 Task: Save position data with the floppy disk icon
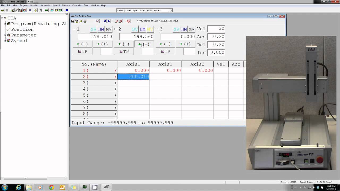pos(73,21)
